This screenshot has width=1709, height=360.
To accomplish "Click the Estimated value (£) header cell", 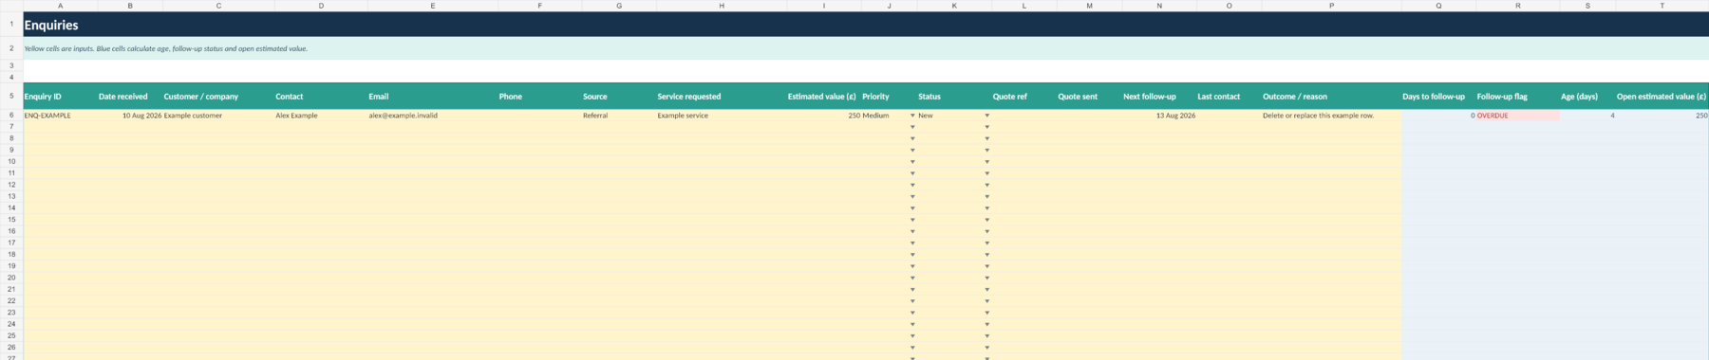I will tap(823, 96).
